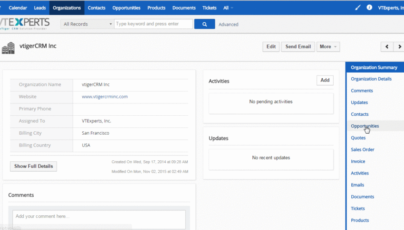The width and height of the screenshot is (404, 230).
Task: Open the Leads module
Action: point(40,8)
